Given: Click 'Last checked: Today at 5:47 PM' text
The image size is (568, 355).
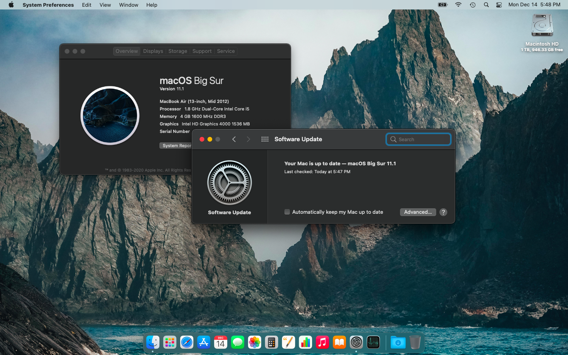Looking at the screenshot, I should (317, 172).
